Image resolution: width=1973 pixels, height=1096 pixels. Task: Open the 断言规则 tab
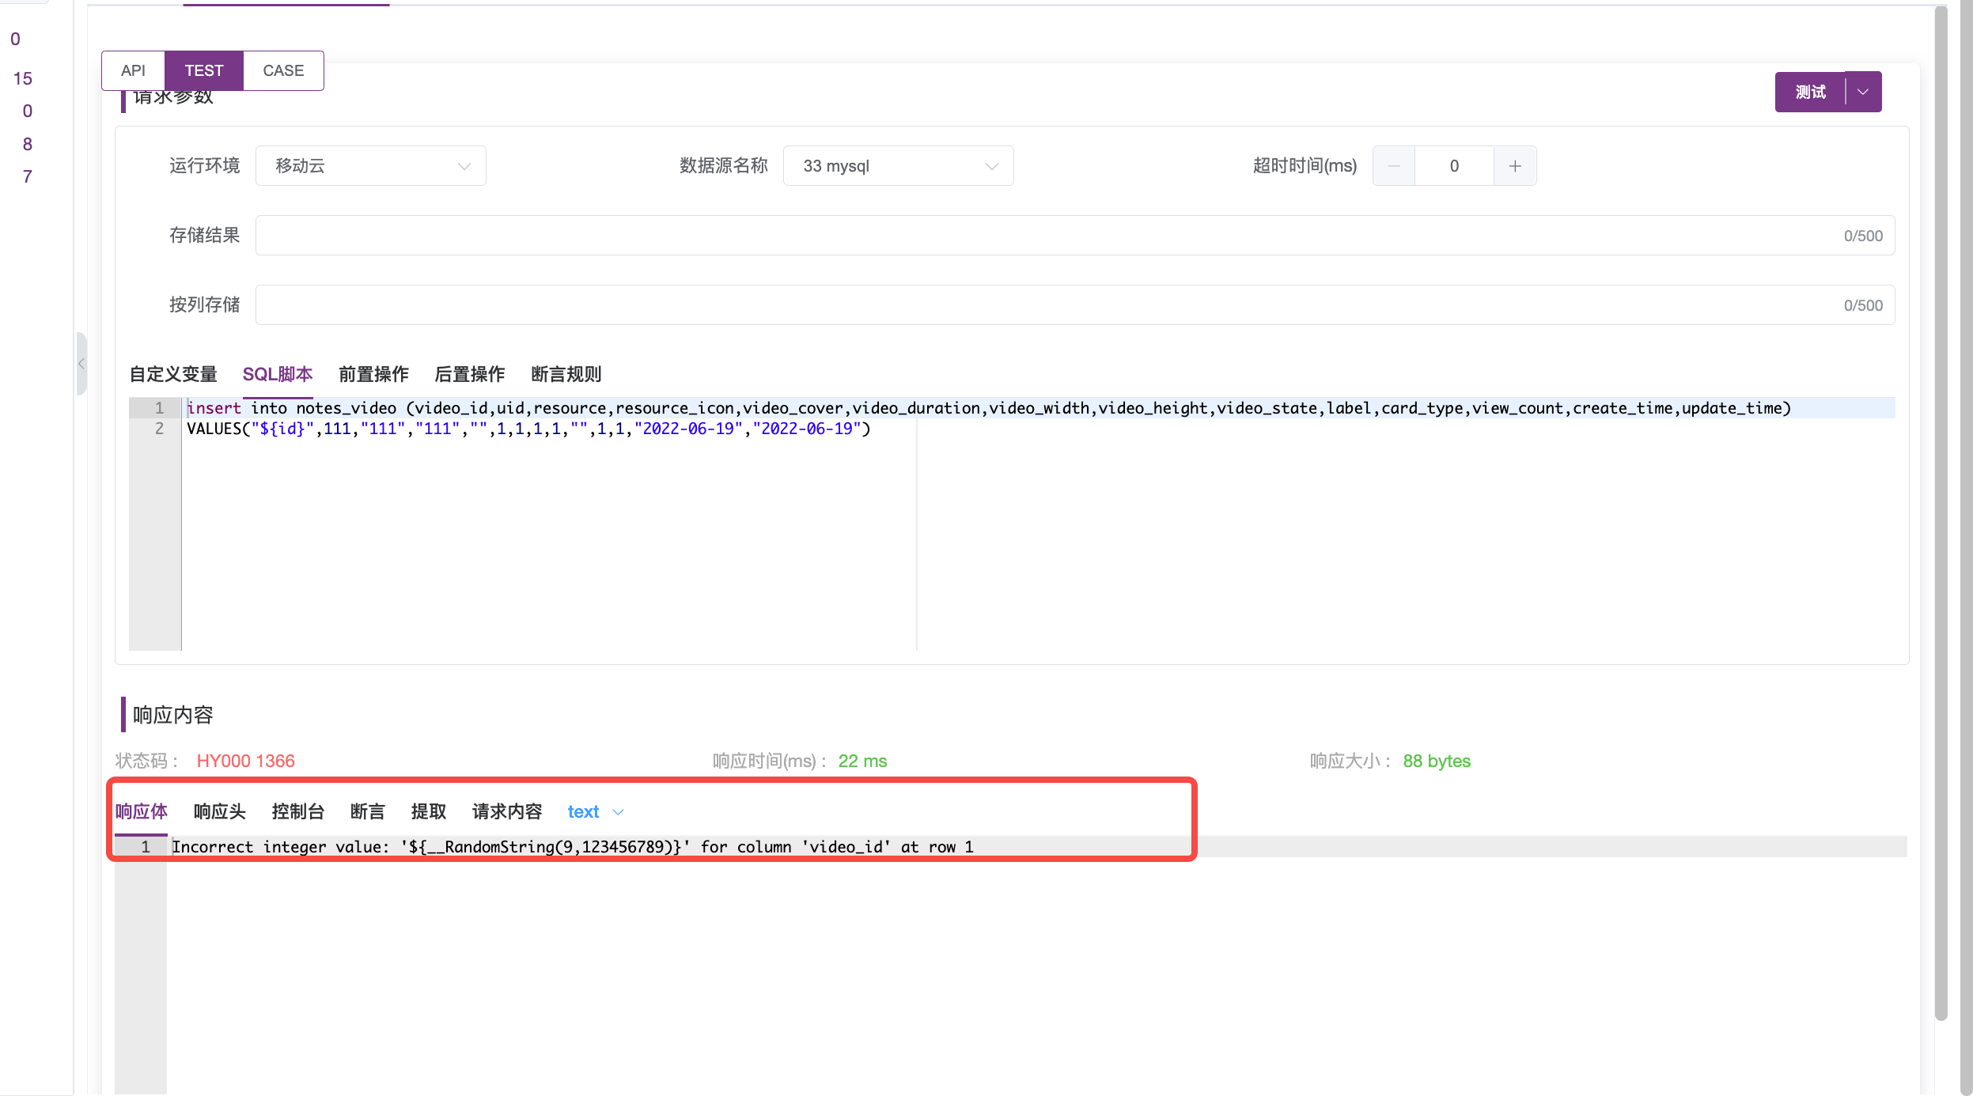(566, 374)
